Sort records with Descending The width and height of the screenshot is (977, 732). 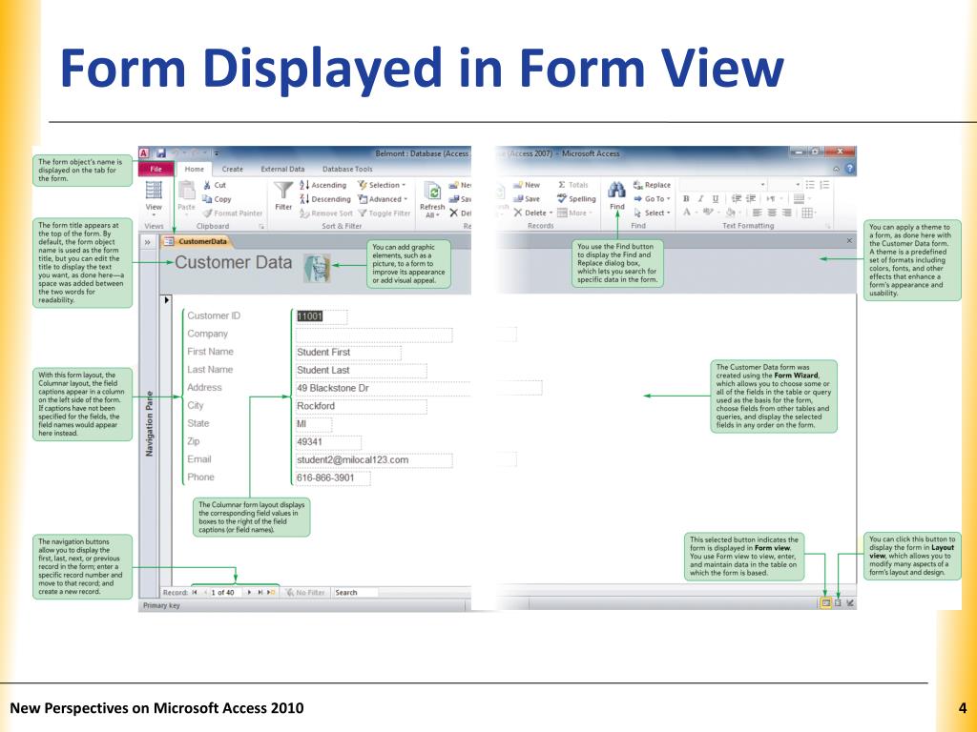[x=324, y=199]
